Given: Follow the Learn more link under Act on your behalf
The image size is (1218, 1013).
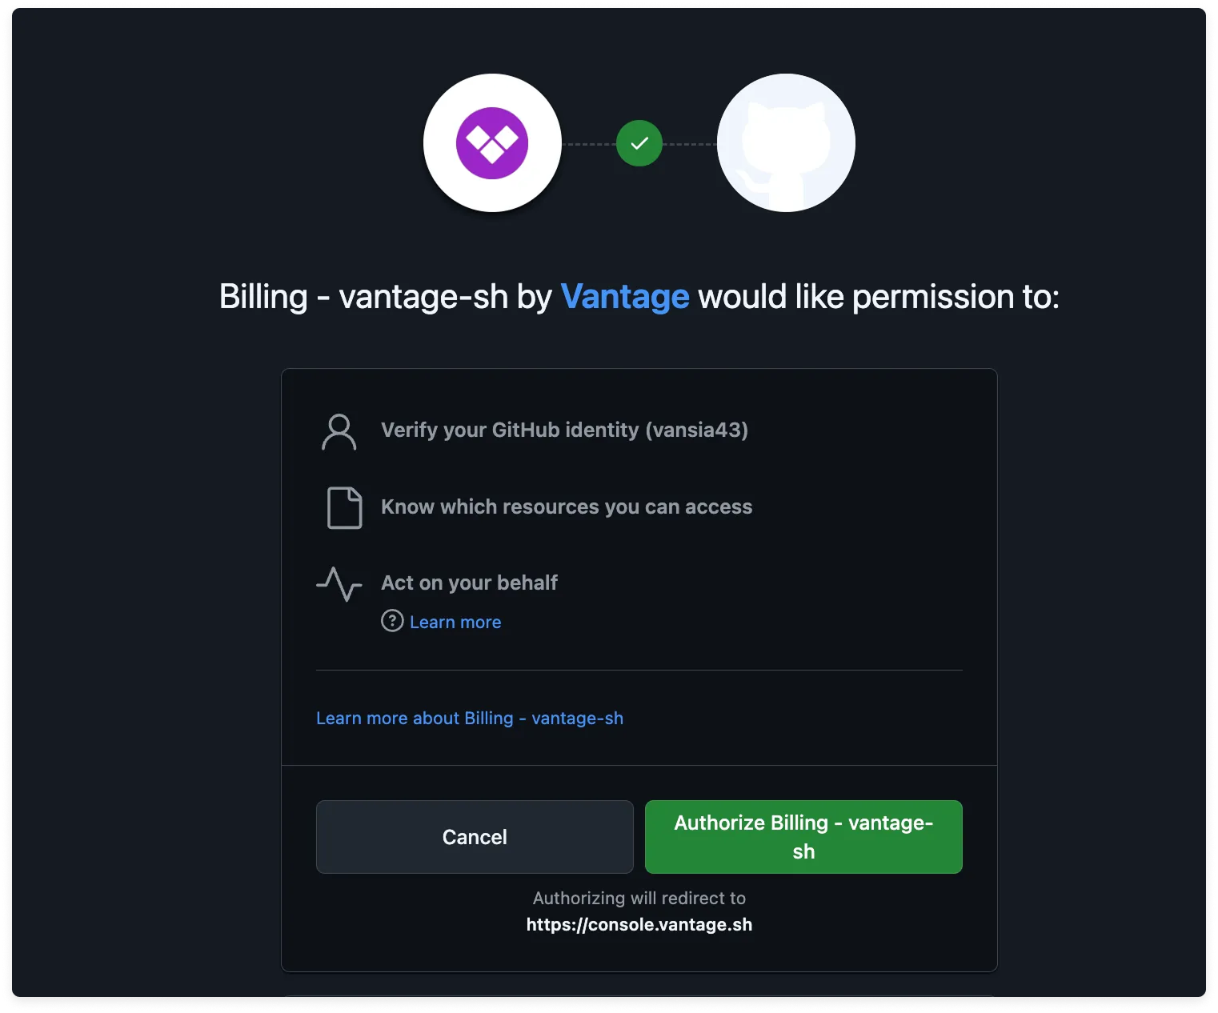Looking at the screenshot, I should 455,622.
